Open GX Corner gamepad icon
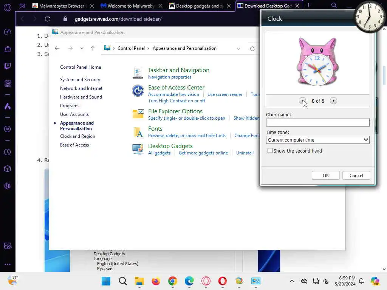This screenshot has width=387, height=290. [x=22, y=6]
